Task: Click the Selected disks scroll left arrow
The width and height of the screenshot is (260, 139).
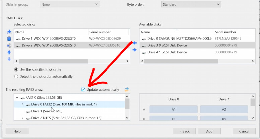Action: (x=16, y=61)
